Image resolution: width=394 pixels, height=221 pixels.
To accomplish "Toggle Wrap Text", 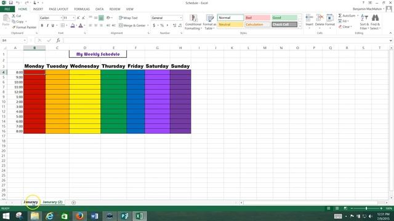I will (x=128, y=18).
